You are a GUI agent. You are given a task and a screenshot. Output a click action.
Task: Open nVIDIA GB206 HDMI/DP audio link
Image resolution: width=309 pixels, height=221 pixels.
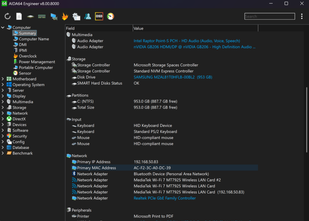tap(195, 47)
